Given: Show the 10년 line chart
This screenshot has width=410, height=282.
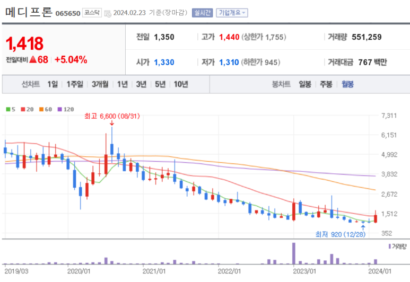Looking at the screenshot, I should pos(181,84).
